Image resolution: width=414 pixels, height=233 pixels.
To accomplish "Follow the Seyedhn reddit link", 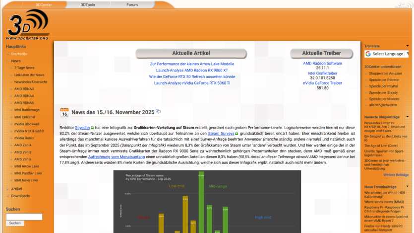I will 82,128.
